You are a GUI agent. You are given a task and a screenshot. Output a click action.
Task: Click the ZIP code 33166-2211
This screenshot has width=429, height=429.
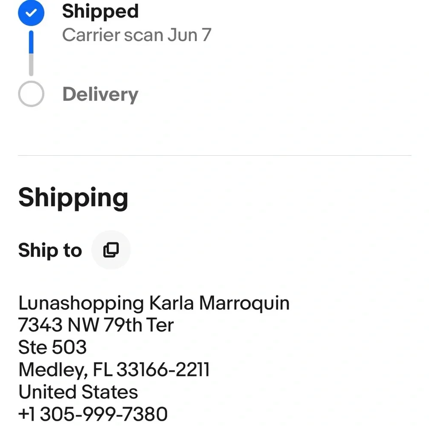[x=163, y=369]
